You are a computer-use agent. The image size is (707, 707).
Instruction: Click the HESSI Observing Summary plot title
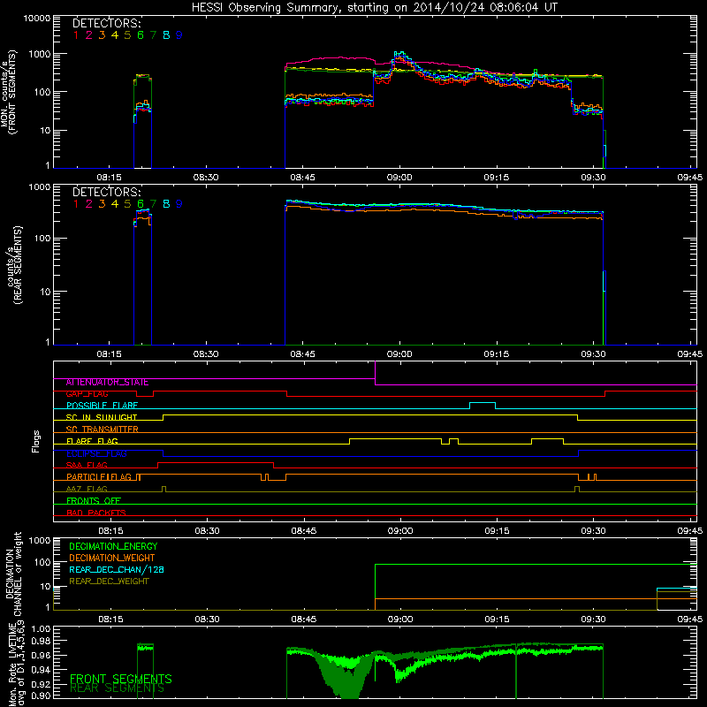(x=375, y=7)
